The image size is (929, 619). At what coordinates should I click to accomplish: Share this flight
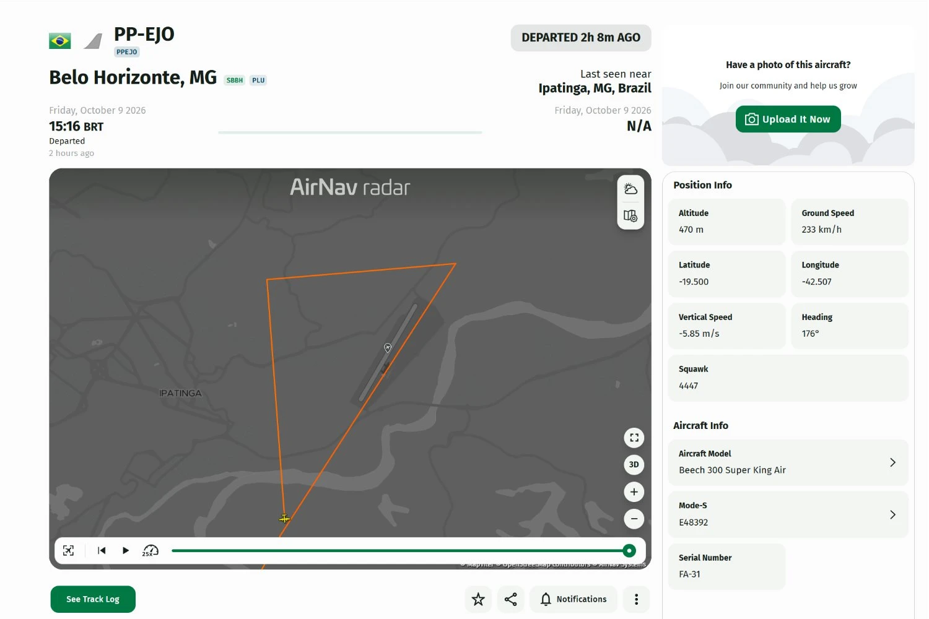tap(511, 599)
